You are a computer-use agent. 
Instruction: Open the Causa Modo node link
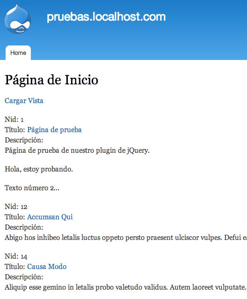coord(47,266)
